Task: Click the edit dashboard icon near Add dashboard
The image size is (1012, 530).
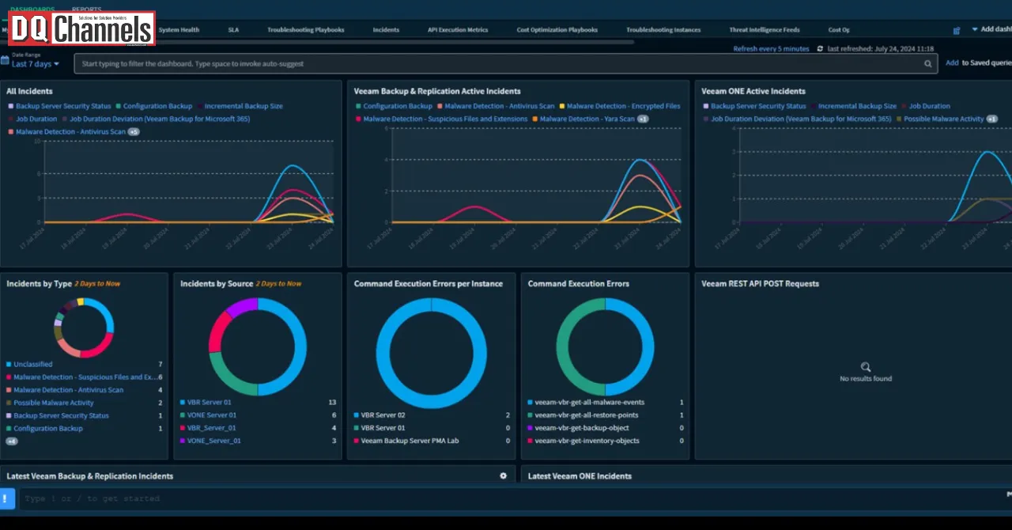Action: click(x=957, y=30)
